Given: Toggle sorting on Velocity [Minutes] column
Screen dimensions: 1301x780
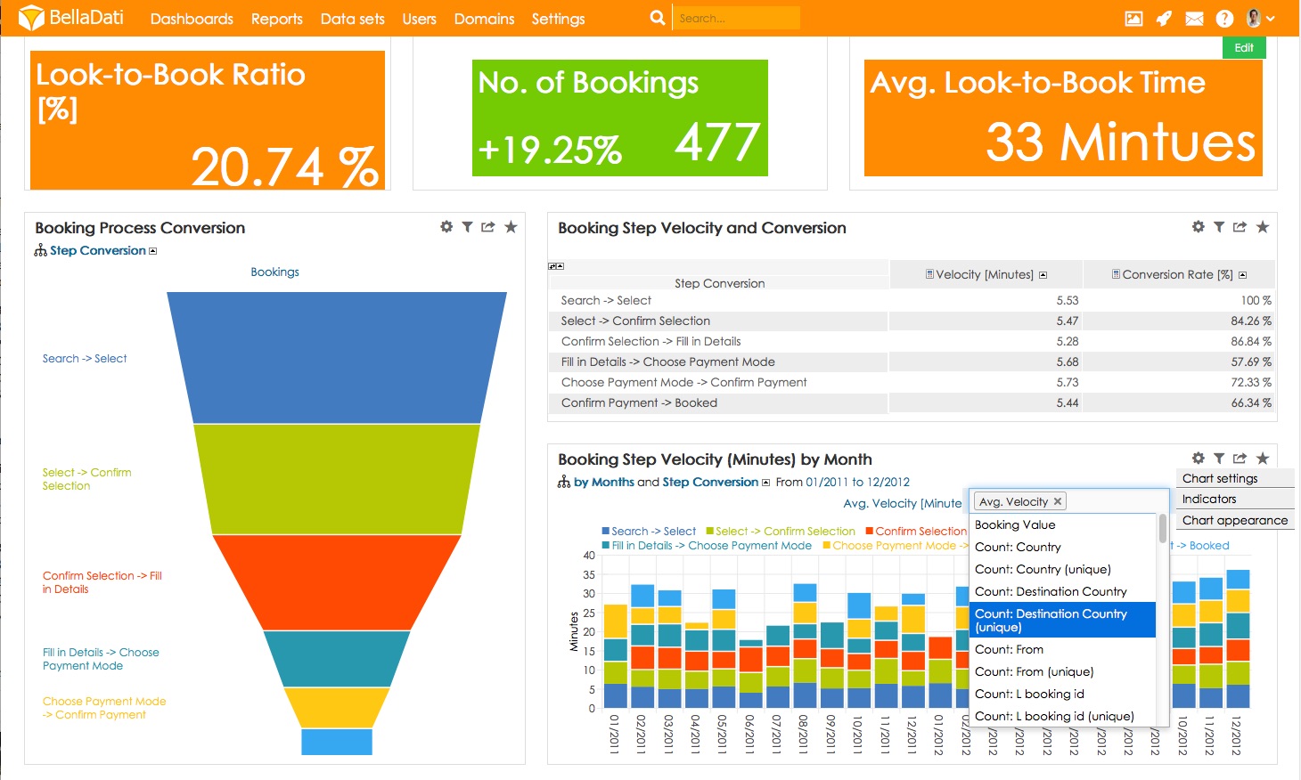Looking at the screenshot, I should (985, 274).
